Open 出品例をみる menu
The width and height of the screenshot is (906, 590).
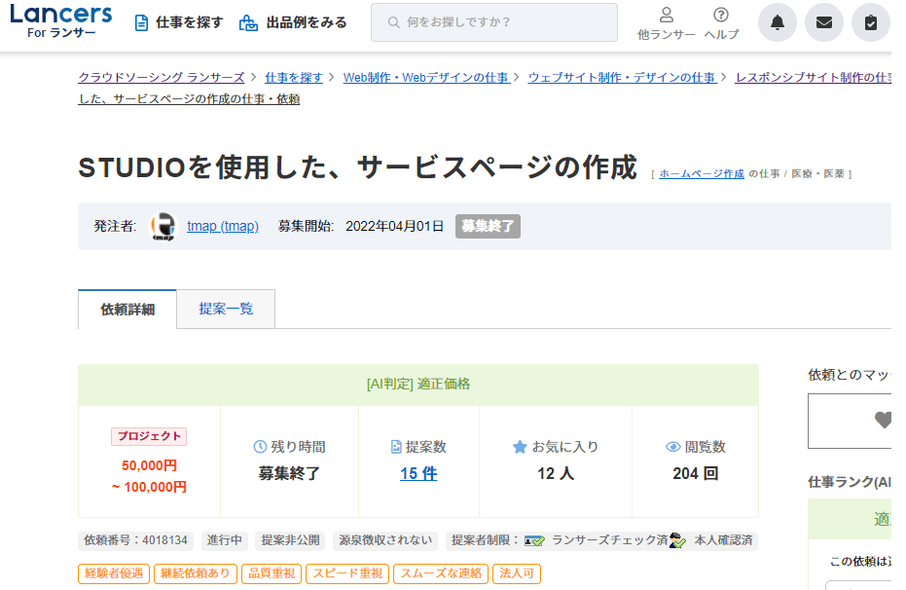click(x=293, y=22)
